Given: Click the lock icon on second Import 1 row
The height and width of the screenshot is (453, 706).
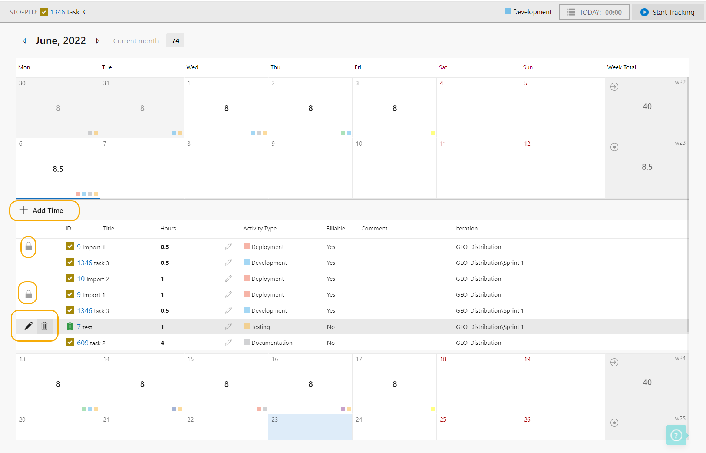Looking at the screenshot, I should click(x=29, y=294).
